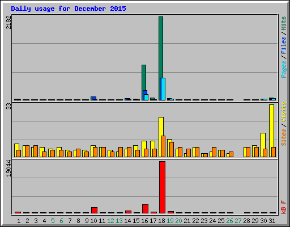
Task: Click day label 2 on the x-axis
Action: 27,221
